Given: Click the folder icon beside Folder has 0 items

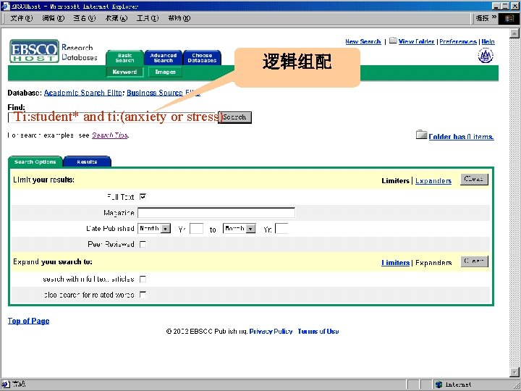Looking at the screenshot, I should (x=421, y=135).
